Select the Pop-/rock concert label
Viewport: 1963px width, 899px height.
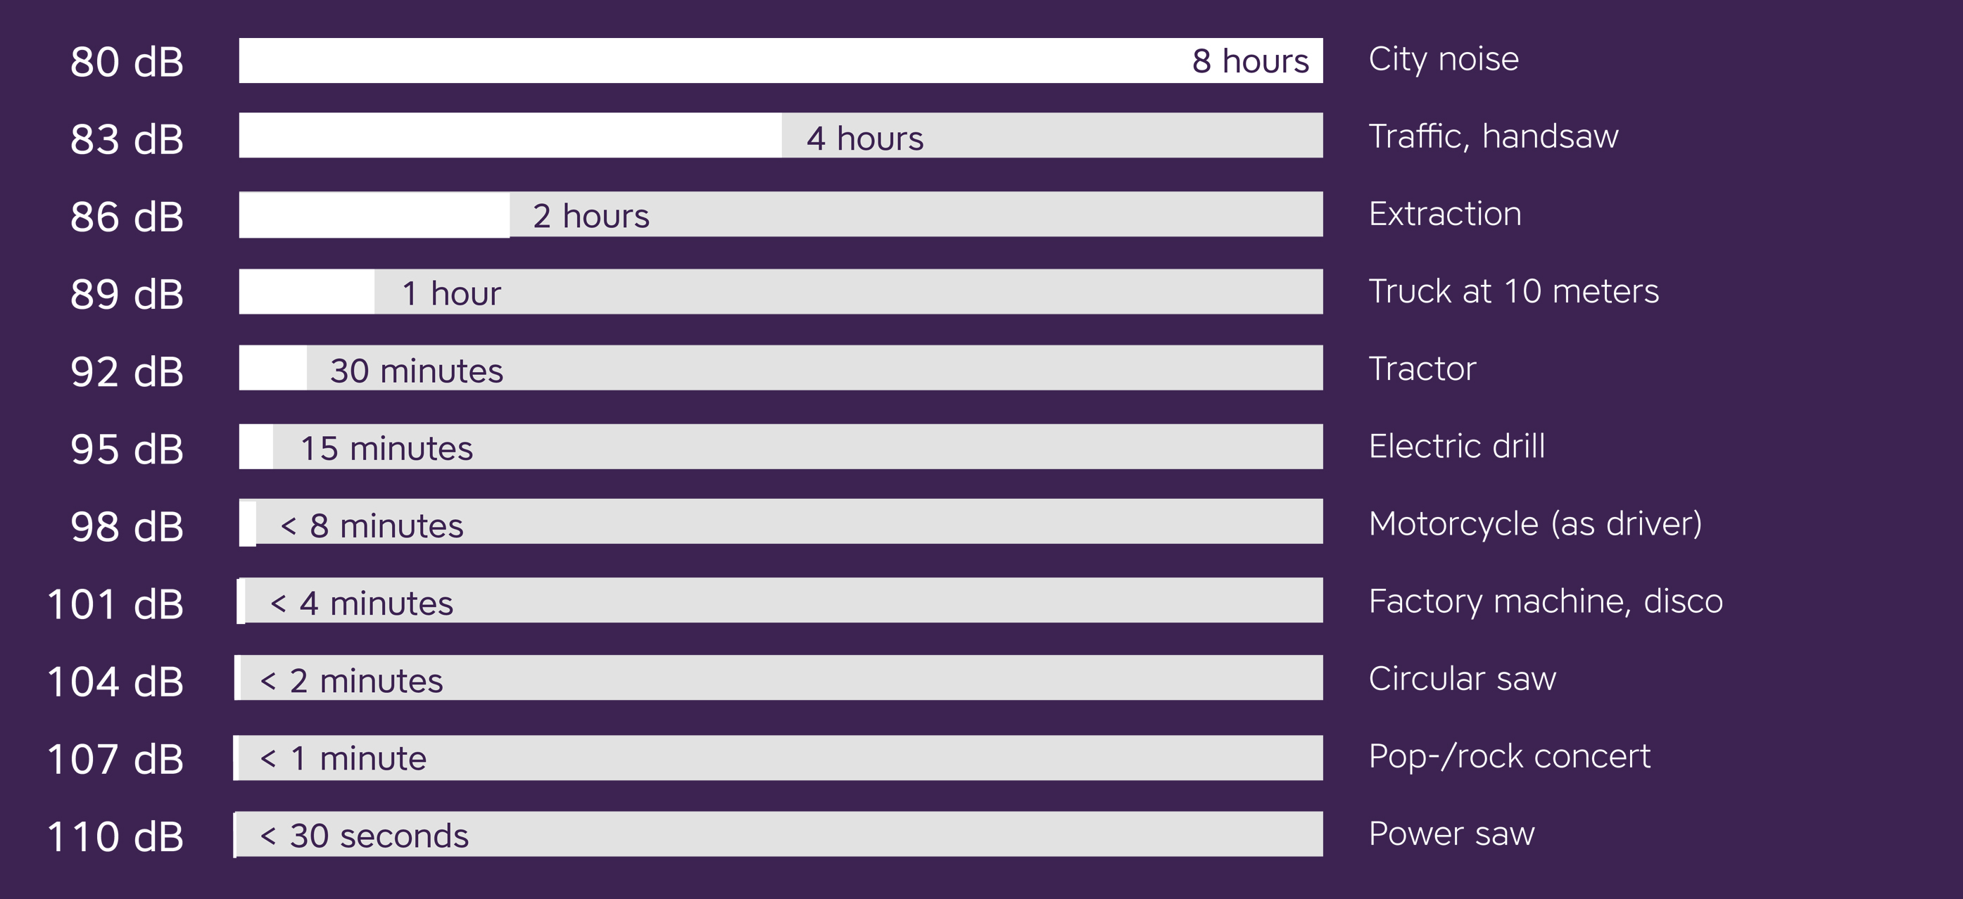pos(1509,755)
